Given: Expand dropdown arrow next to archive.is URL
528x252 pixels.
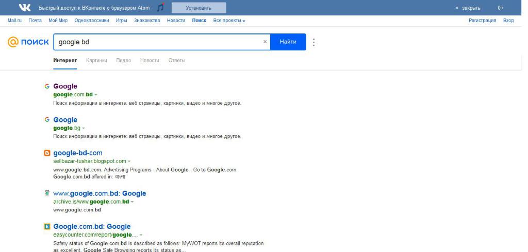Looking at the screenshot, I should pos(132,202).
